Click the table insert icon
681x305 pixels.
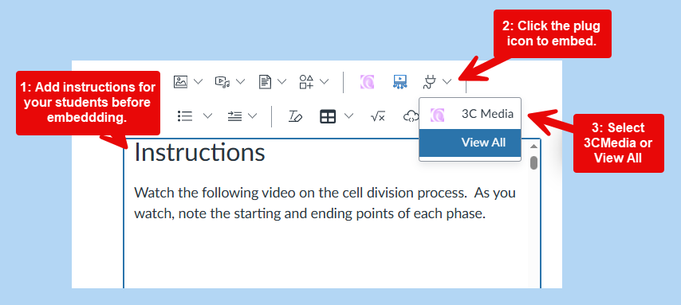click(x=328, y=116)
